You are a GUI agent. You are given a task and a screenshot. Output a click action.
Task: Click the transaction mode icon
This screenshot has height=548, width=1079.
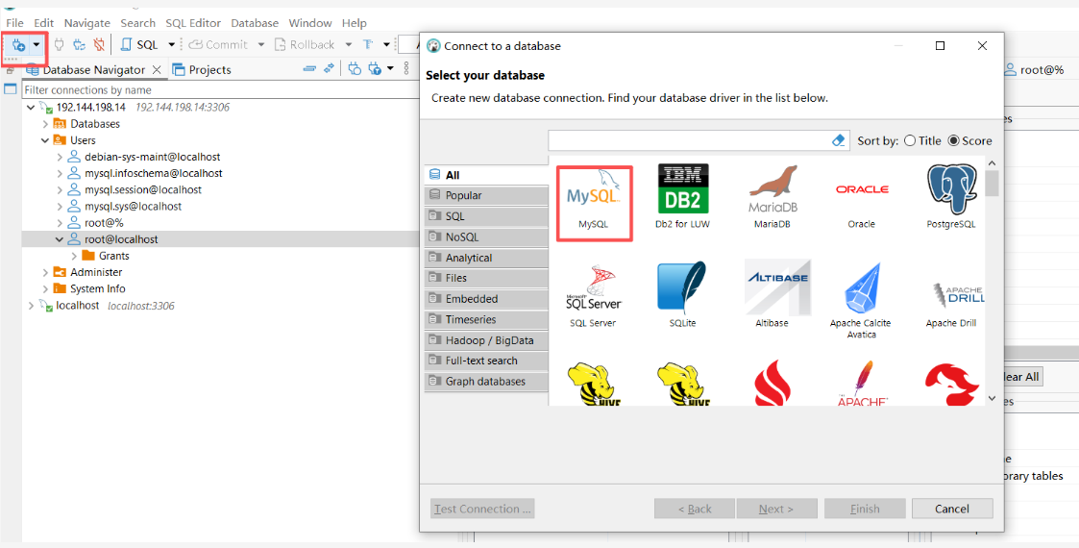coord(368,45)
